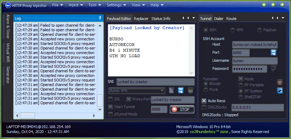Screen dimensions: 291x139
Task: Click the new config file icon
Action: (x=172, y=91)
